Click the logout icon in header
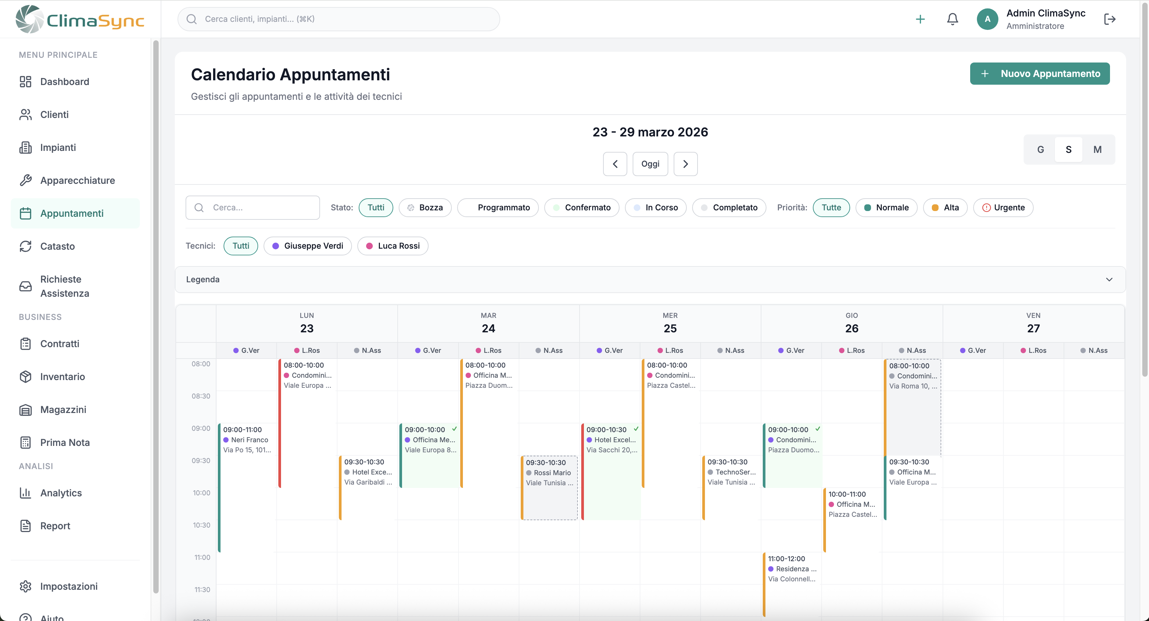This screenshot has width=1149, height=621. pyautogui.click(x=1109, y=19)
